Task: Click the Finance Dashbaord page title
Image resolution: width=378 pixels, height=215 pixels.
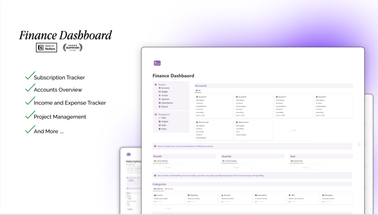Action: coord(173,76)
